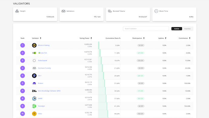Screen dimensions: 209x118
Task: Open the stake.fish validator link
Action: (43, 53)
